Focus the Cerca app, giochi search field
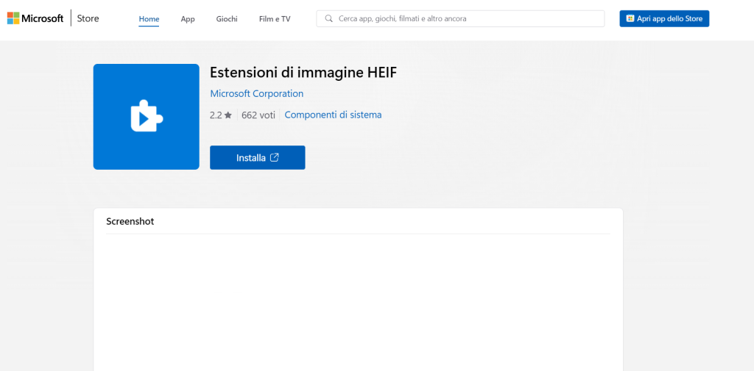 pos(464,18)
